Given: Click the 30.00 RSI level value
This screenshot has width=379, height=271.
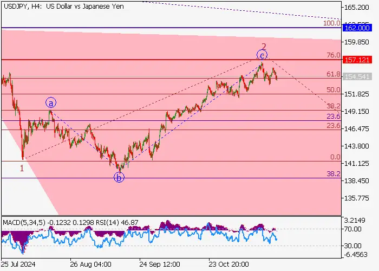Looking at the screenshot, I should (x=352, y=246).
